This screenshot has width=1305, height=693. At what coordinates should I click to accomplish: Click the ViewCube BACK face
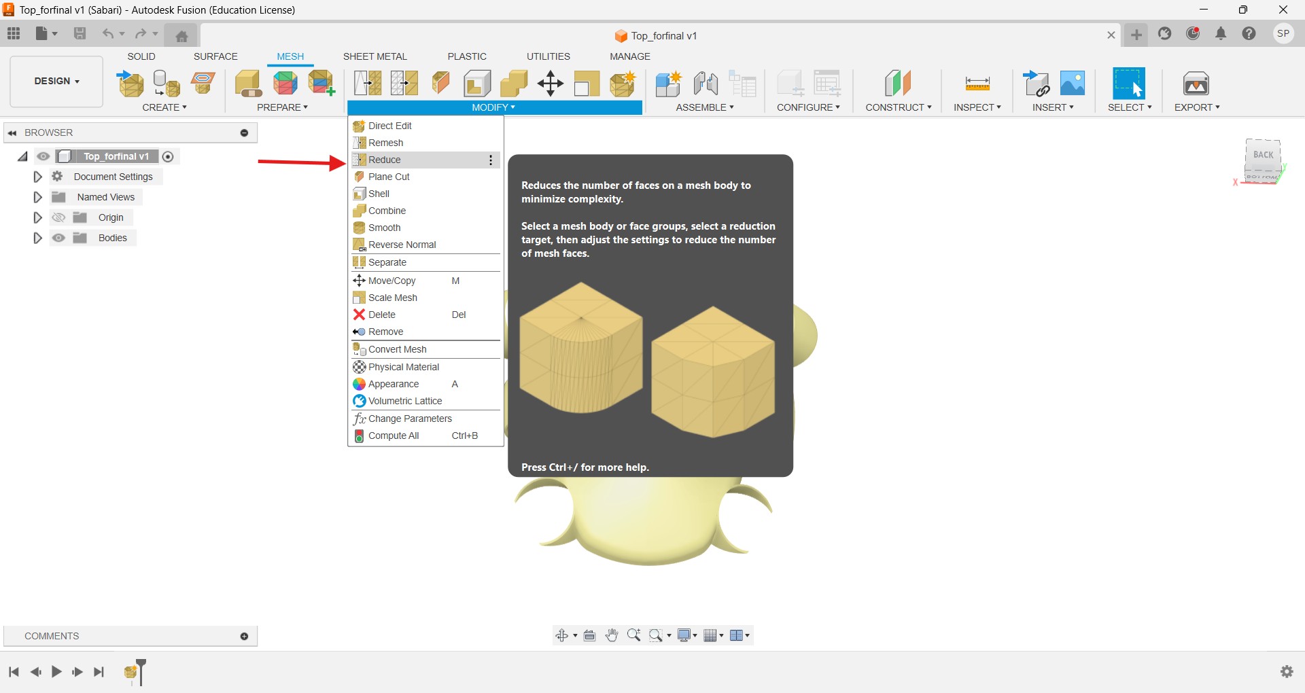(1263, 155)
